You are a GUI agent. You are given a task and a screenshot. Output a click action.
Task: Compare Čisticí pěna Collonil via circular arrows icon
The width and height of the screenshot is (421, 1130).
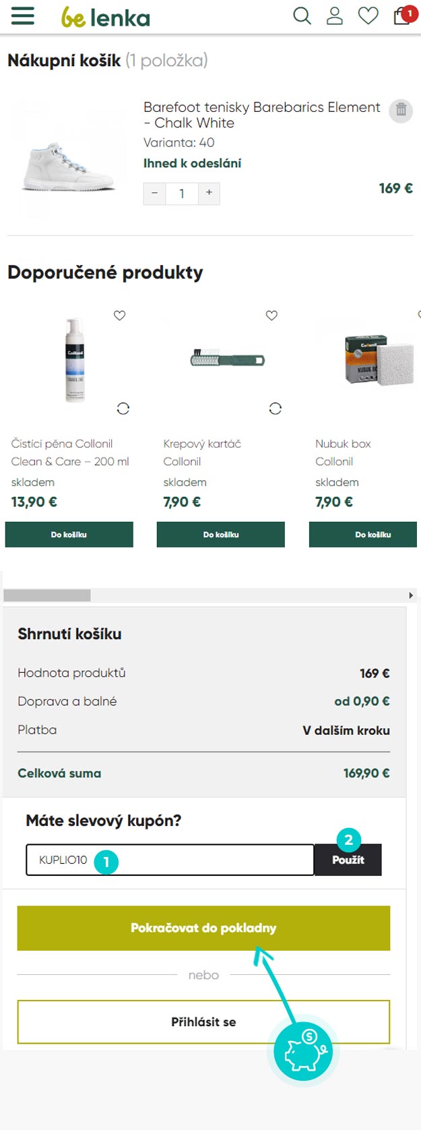123,409
